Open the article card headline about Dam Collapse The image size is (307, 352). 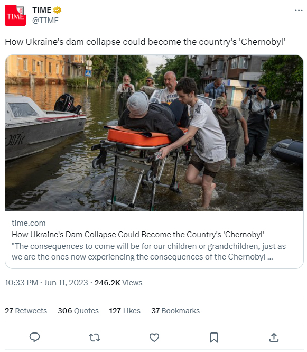click(138, 235)
